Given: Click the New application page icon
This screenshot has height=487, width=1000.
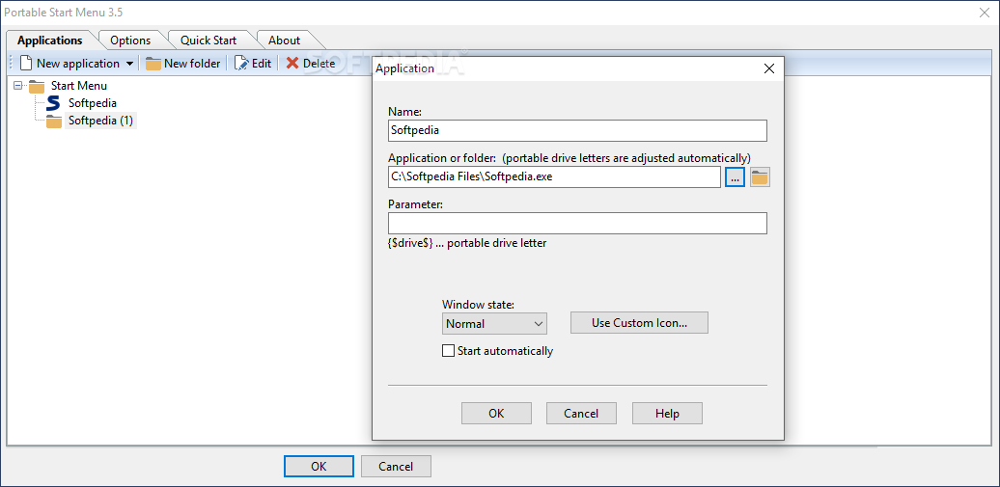Looking at the screenshot, I should (26, 63).
